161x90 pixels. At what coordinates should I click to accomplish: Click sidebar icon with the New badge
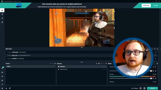coord(2,68)
